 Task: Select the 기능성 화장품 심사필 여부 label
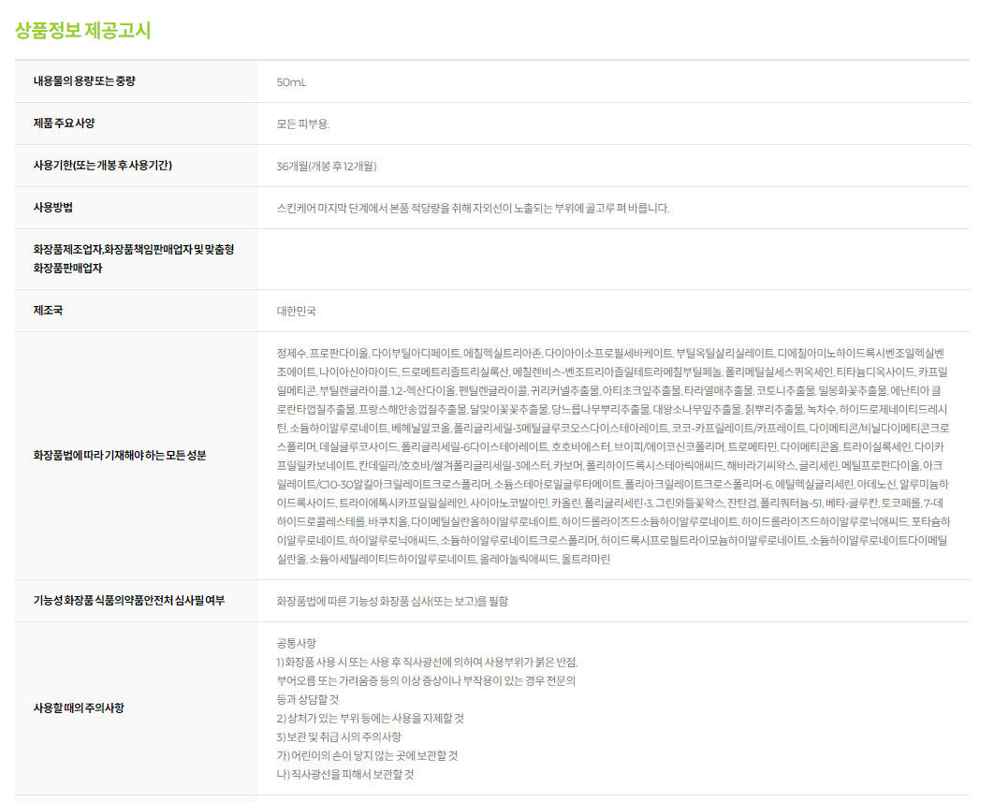click(128, 600)
